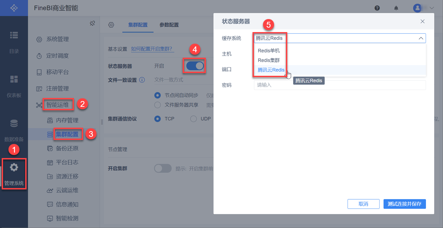Click the gear icon beside 集群配置 tab

[x=111, y=25]
